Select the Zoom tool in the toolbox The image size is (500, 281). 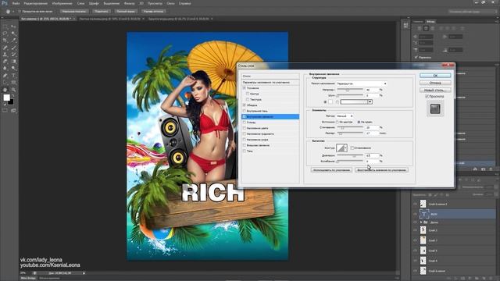click(13, 90)
